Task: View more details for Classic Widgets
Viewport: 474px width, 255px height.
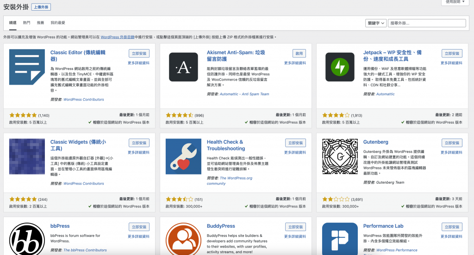Action: click(x=138, y=153)
